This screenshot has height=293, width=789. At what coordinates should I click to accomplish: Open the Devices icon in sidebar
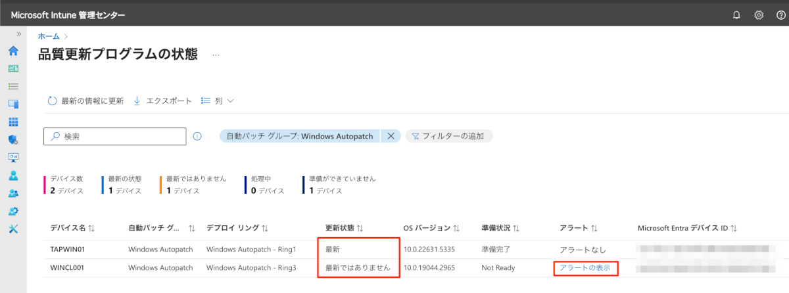click(13, 104)
